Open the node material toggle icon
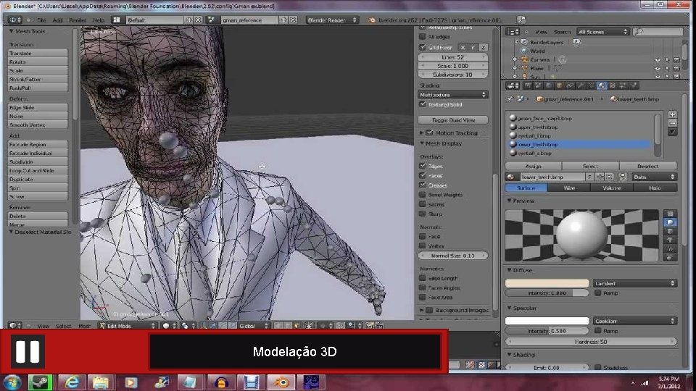Image resolution: width=696 pixels, height=391 pixels. click(622, 177)
